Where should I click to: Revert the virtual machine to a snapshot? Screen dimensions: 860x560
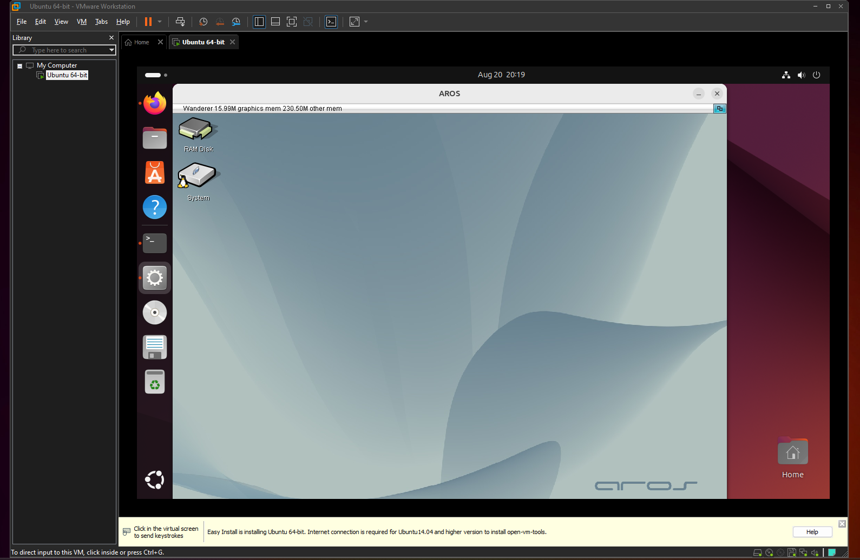pyautogui.click(x=220, y=22)
